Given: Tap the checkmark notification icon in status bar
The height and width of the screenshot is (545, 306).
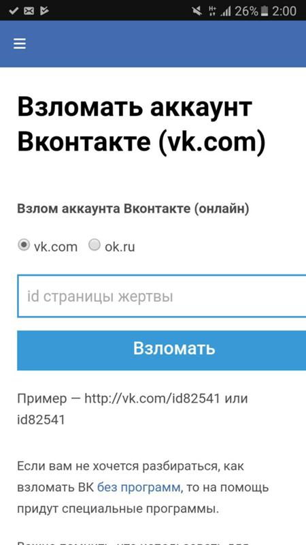Looking at the screenshot, I should [x=14, y=11].
